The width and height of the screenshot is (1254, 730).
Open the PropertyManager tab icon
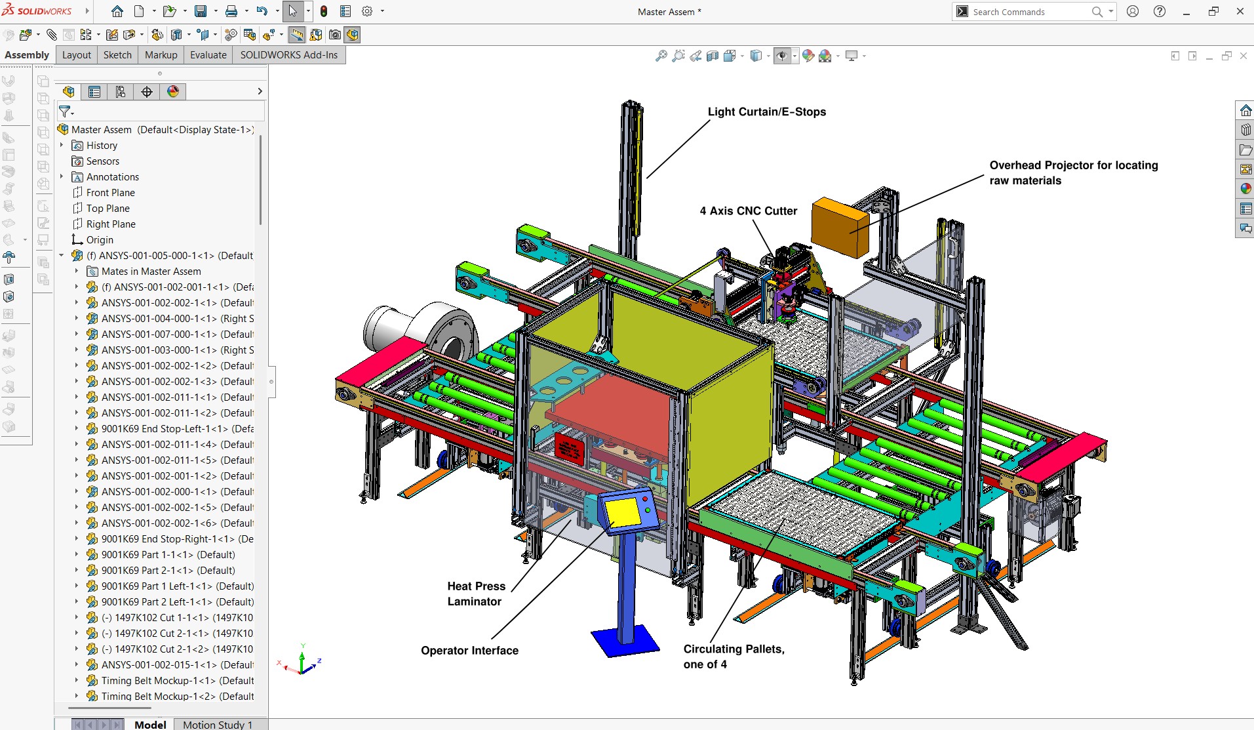[94, 92]
